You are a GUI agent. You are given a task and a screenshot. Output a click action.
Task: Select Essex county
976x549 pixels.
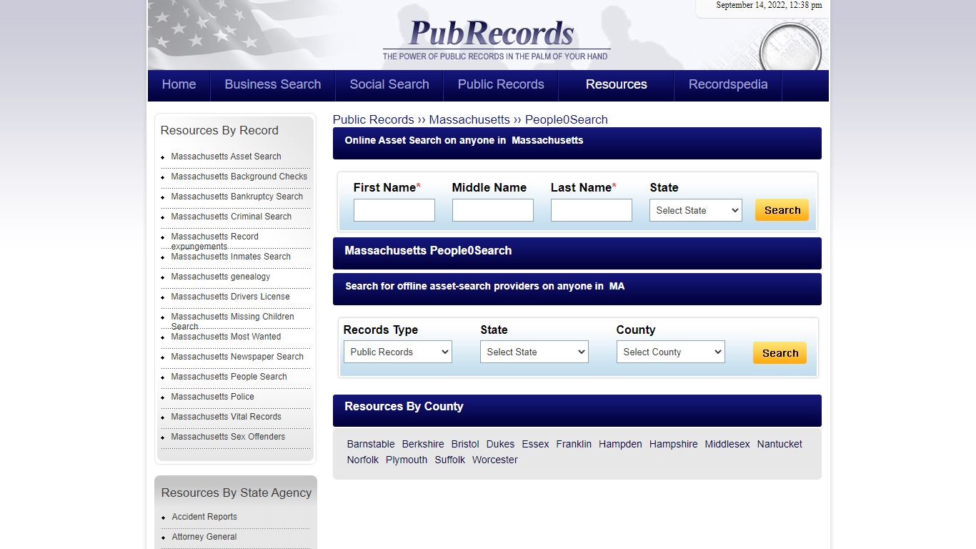click(535, 444)
